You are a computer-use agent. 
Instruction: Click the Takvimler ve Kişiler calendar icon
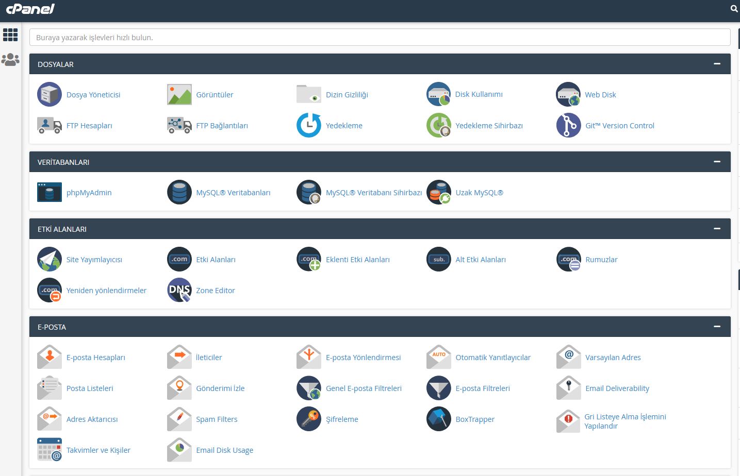(x=50, y=450)
